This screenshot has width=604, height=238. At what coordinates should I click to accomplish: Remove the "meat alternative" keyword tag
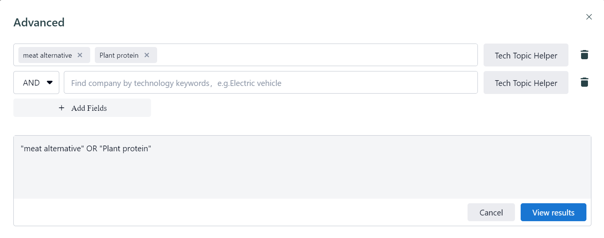coord(80,55)
